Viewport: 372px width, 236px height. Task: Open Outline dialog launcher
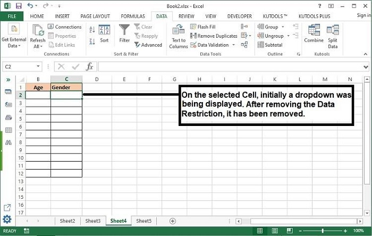point(298,54)
